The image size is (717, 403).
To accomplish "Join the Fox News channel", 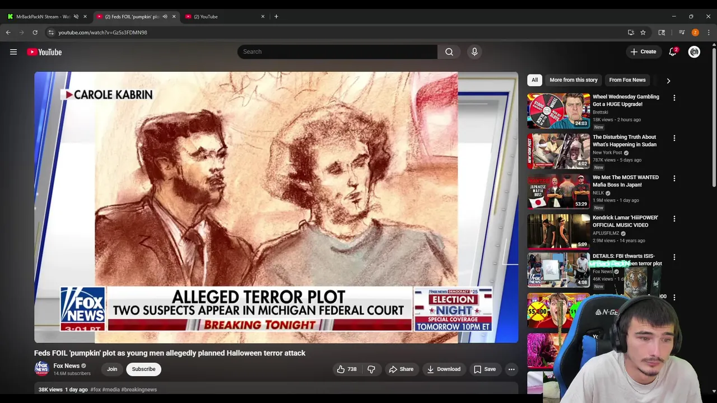I will click(x=112, y=369).
